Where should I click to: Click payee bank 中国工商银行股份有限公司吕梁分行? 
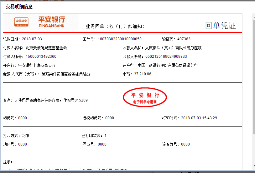[x=168, y=65]
